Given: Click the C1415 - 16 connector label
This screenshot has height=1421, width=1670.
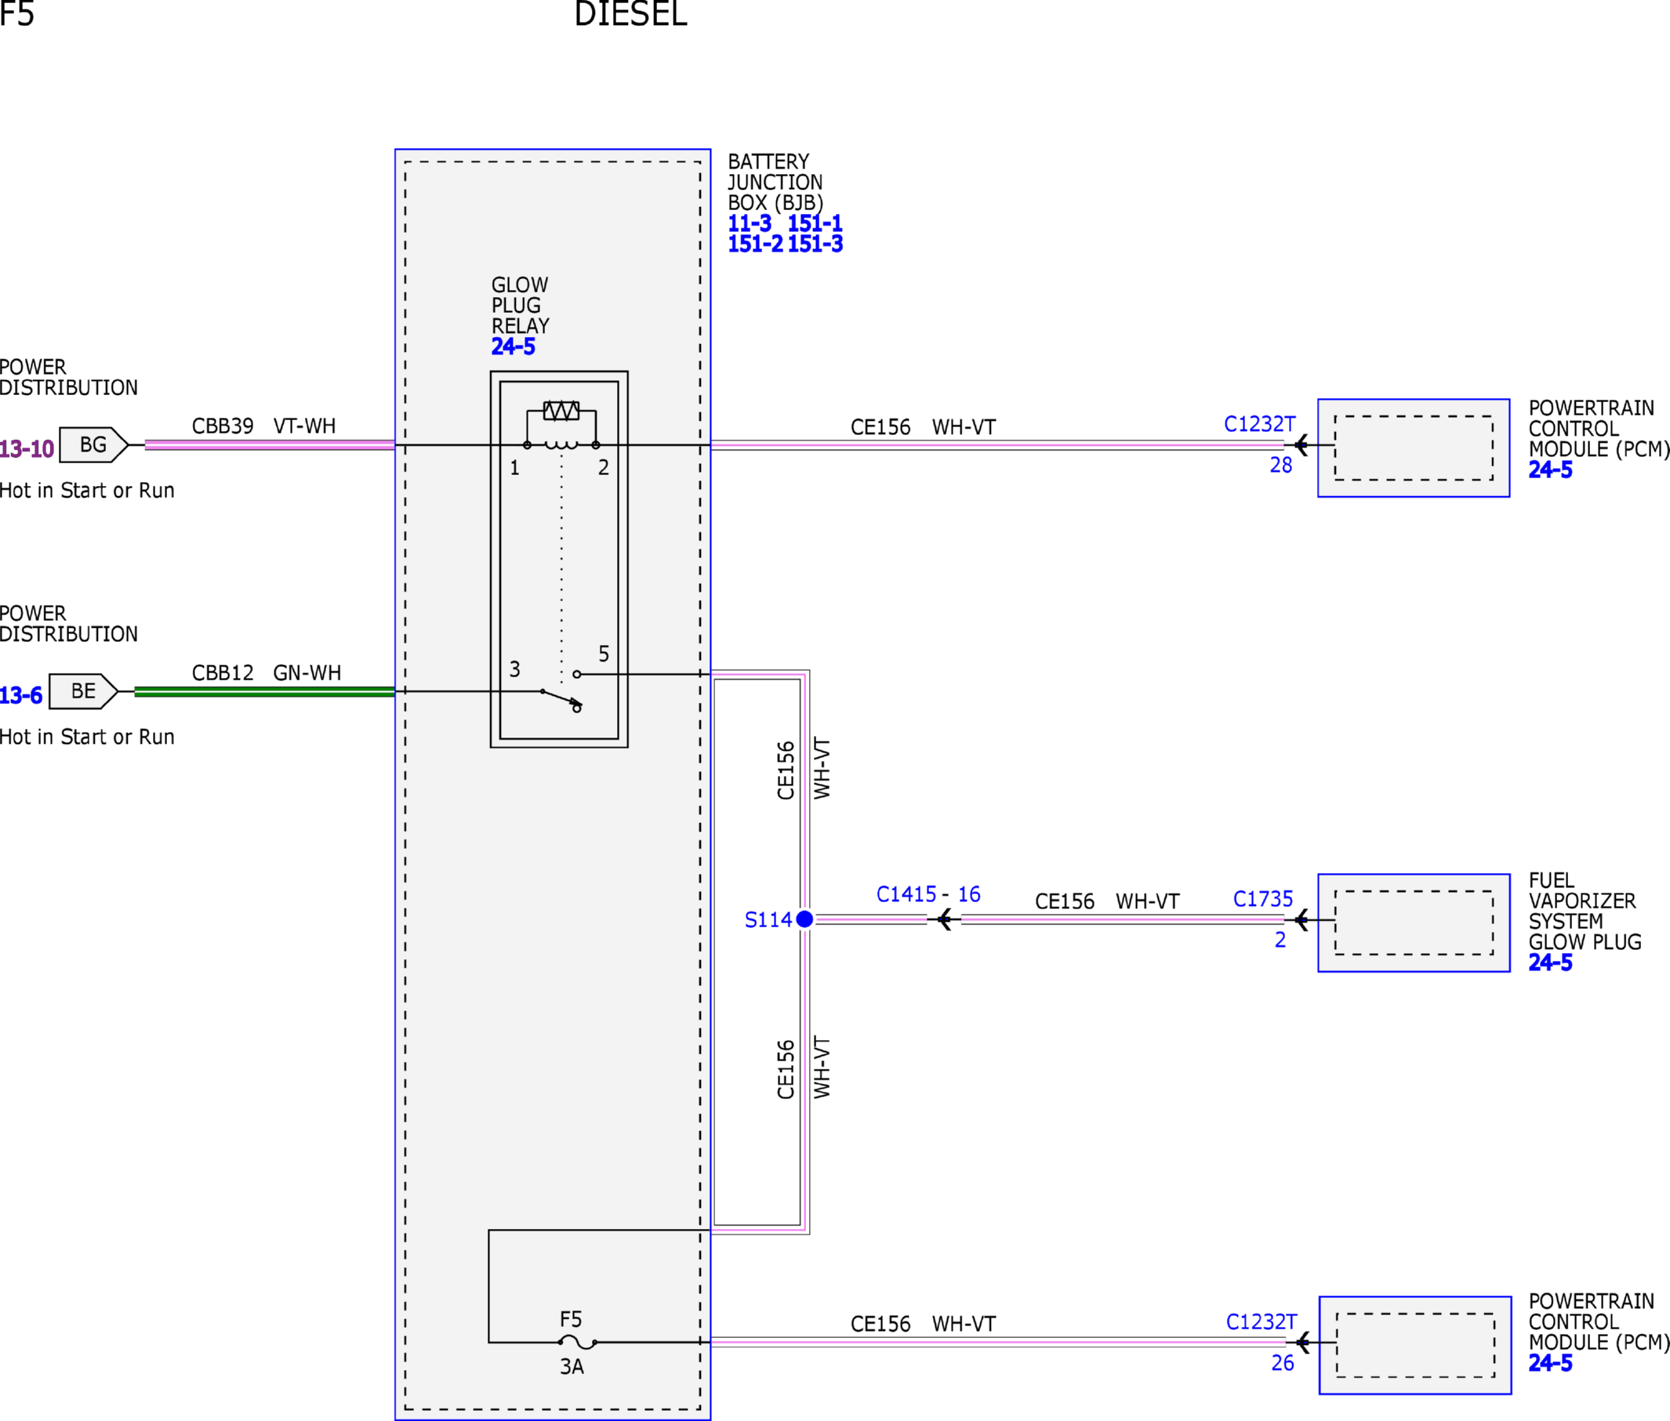Looking at the screenshot, I should pos(928,894).
